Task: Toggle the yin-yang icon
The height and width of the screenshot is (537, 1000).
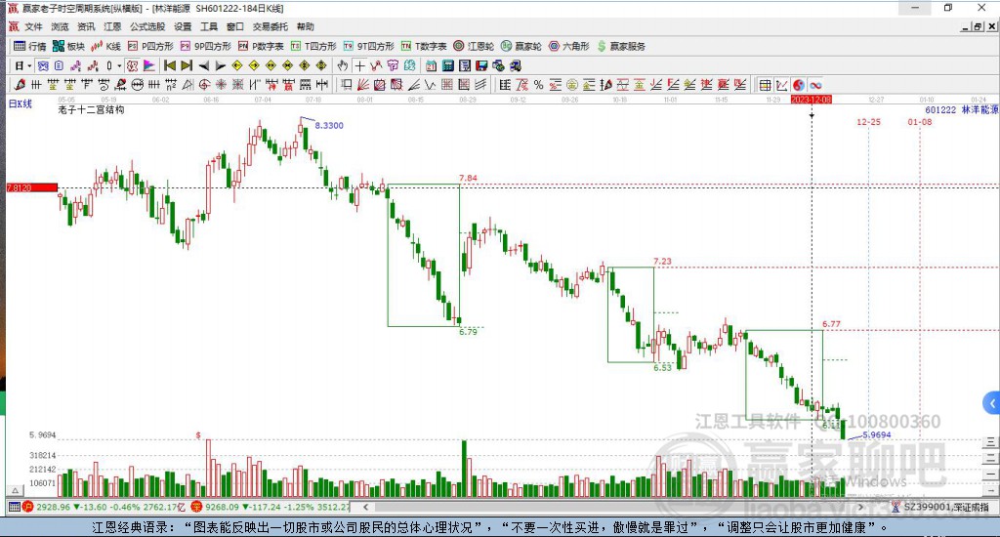Action: tap(799, 85)
